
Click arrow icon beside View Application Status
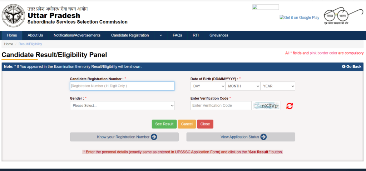(263, 137)
